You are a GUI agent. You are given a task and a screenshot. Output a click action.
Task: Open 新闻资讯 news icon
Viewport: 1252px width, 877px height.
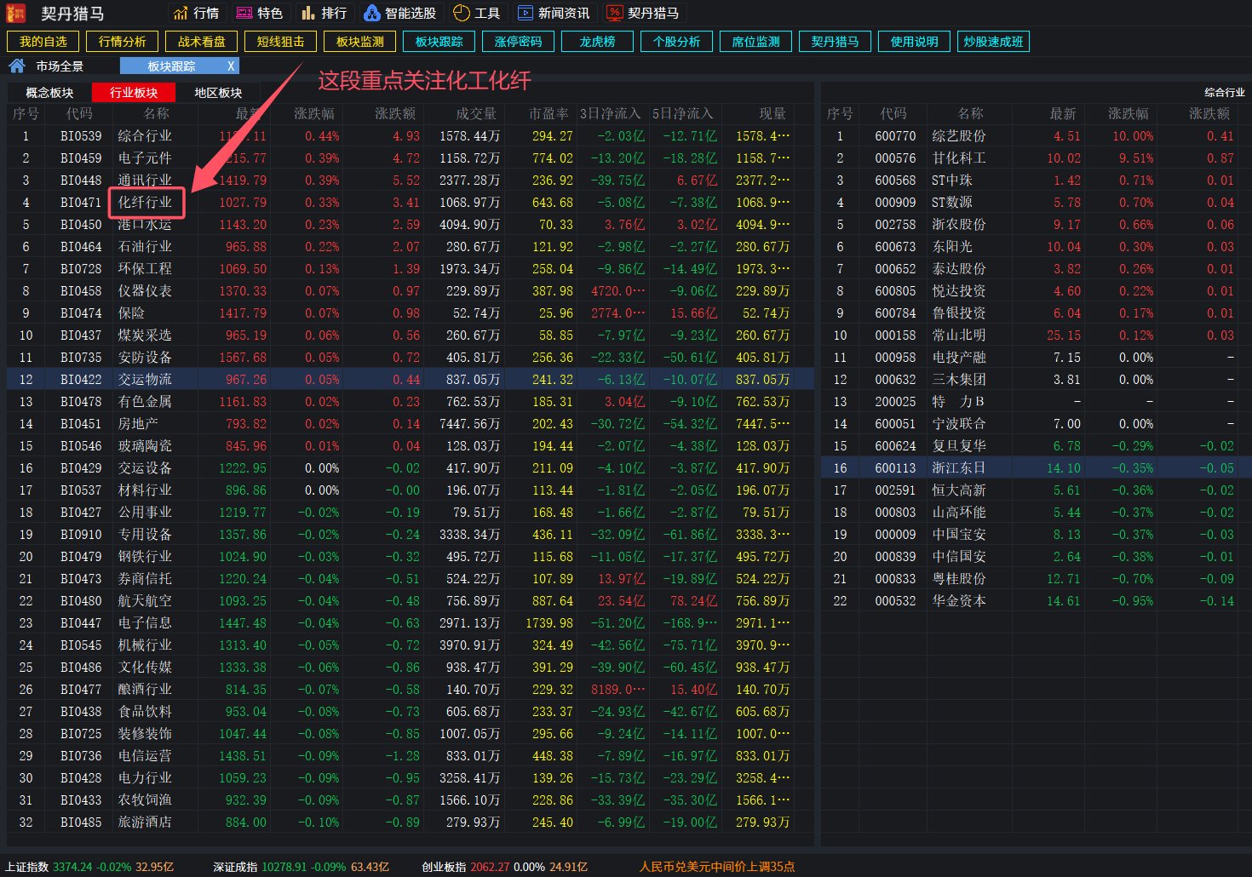525,13
